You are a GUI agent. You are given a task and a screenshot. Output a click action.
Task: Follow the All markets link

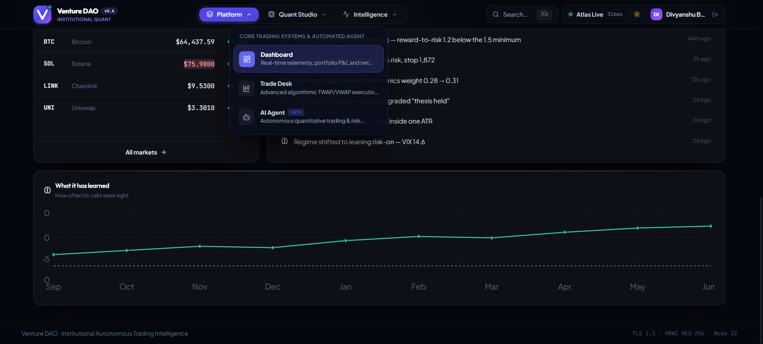pos(146,152)
